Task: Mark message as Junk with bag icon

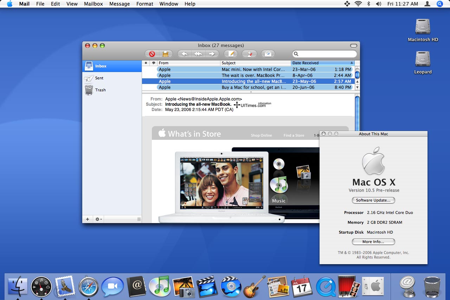Action: point(166,54)
